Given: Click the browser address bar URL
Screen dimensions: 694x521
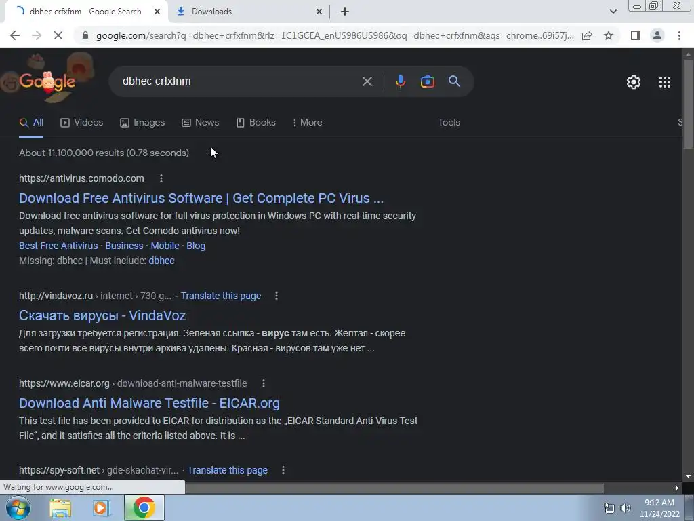Looking at the screenshot, I should (335, 35).
